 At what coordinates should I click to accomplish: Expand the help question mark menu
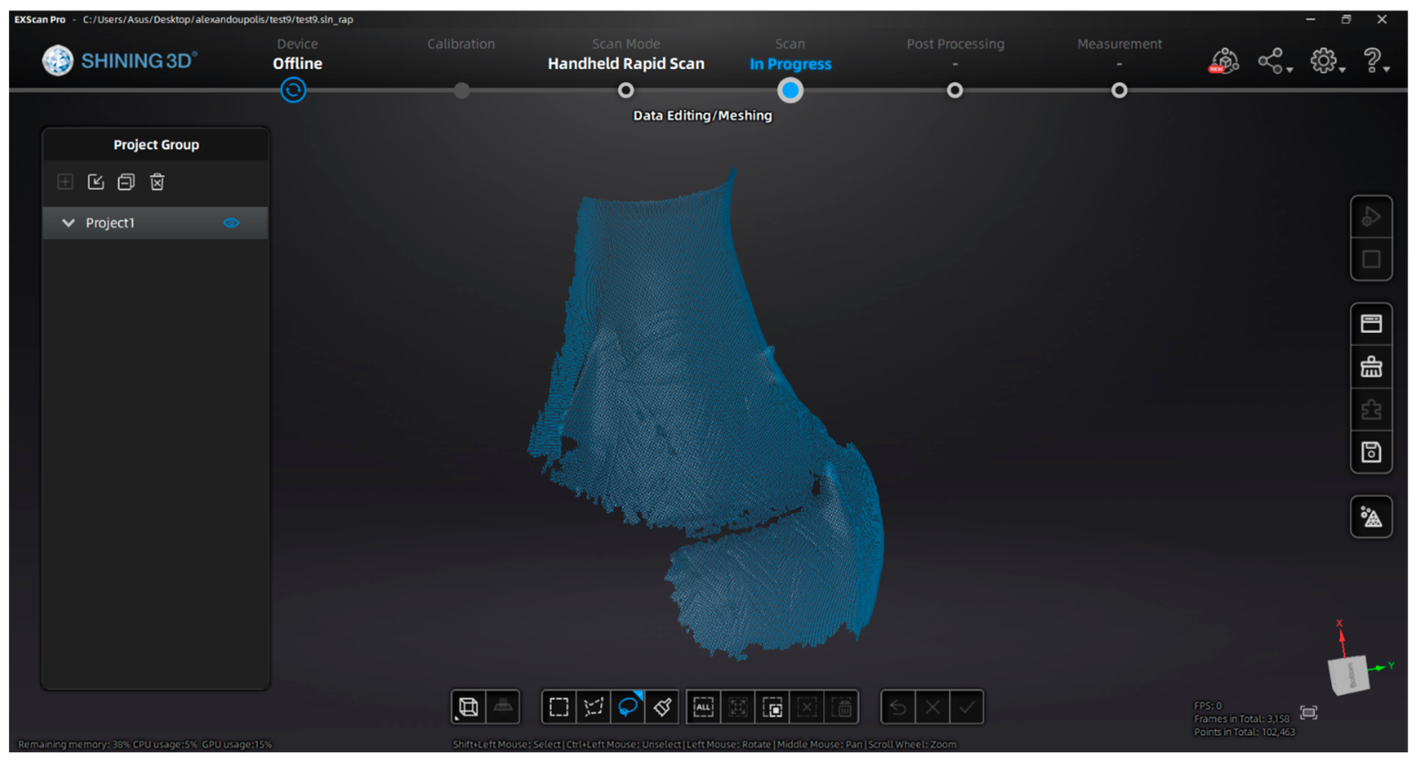(x=1375, y=61)
